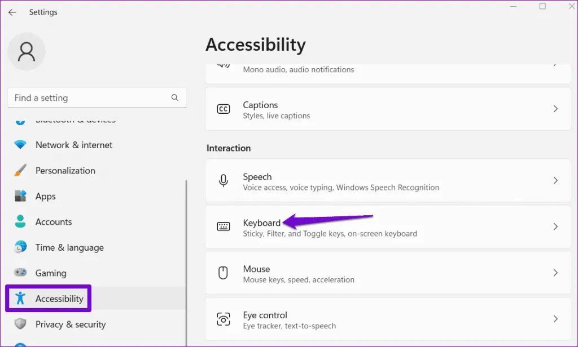Click the back arrow in Settings
Image resolution: width=578 pixels, height=347 pixels.
tap(12, 12)
